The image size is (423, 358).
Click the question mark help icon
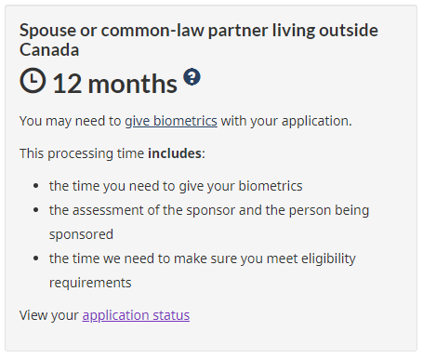coord(192,76)
